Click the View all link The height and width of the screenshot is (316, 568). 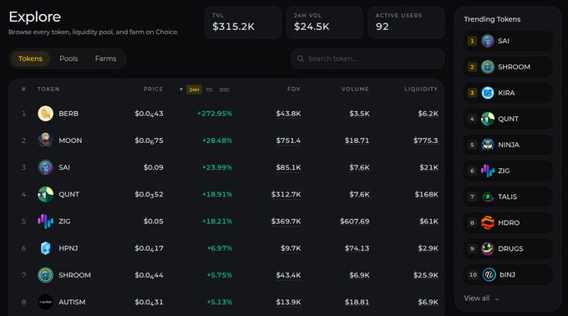click(481, 298)
